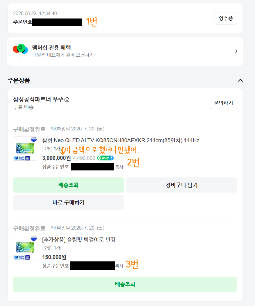Open the 영수증 receipt button
Screen dimensions: 255x306
point(226,18)
